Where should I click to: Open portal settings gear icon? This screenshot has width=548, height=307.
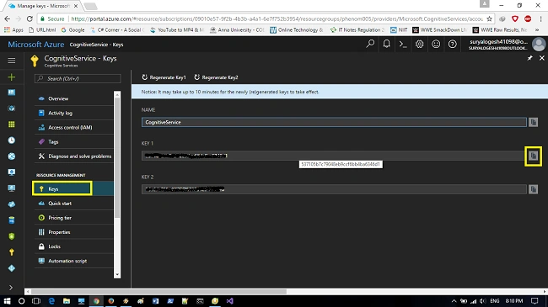pyautogui.click(x=419, y=45)
